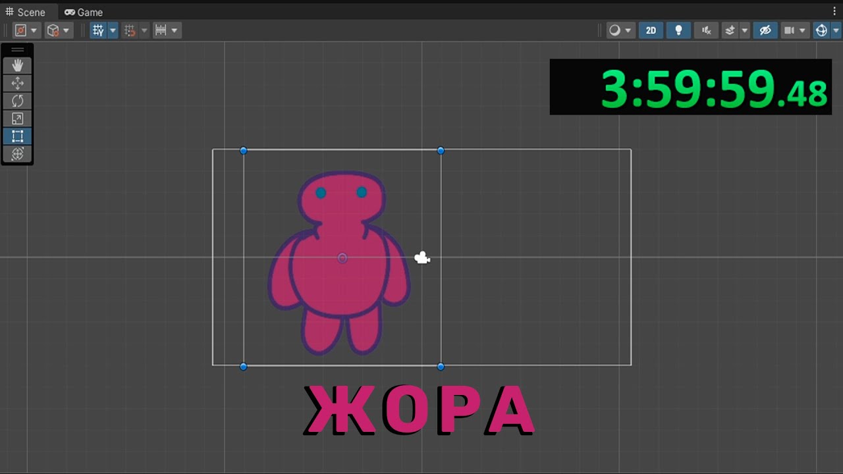
Task: Toggle grid visibility button
Action: click(x=98, y=30)
